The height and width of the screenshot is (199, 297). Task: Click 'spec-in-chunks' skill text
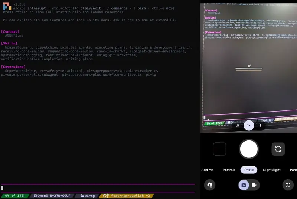coord(111,51)
